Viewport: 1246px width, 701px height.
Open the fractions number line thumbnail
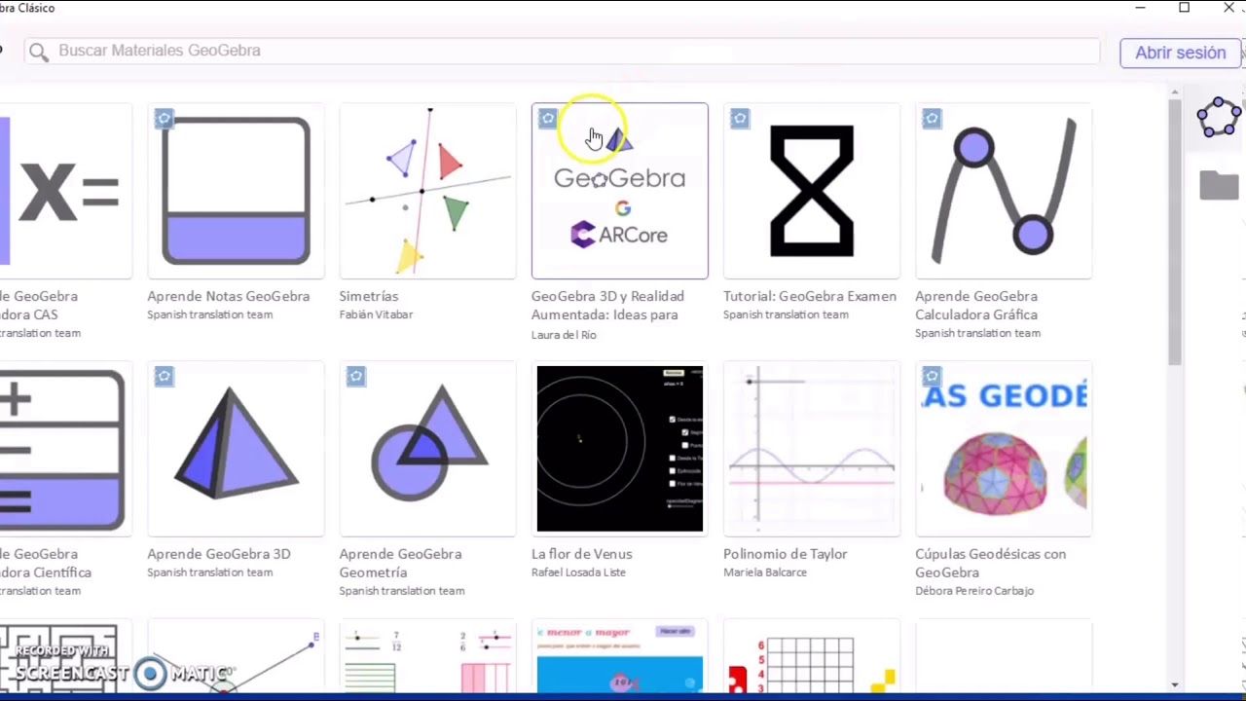(427, 657)
